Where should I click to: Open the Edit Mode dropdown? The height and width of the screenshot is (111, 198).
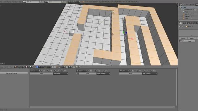point(19,67)
